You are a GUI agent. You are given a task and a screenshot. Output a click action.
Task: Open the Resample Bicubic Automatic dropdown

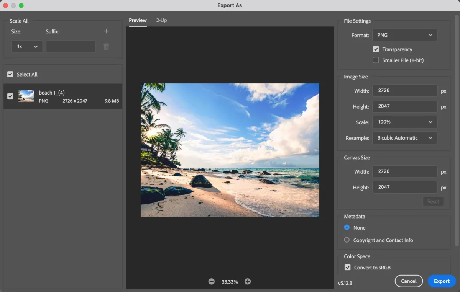(404, 138)
